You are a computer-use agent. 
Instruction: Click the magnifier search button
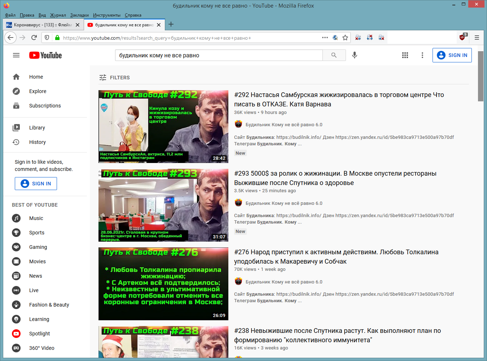(334, 55)
